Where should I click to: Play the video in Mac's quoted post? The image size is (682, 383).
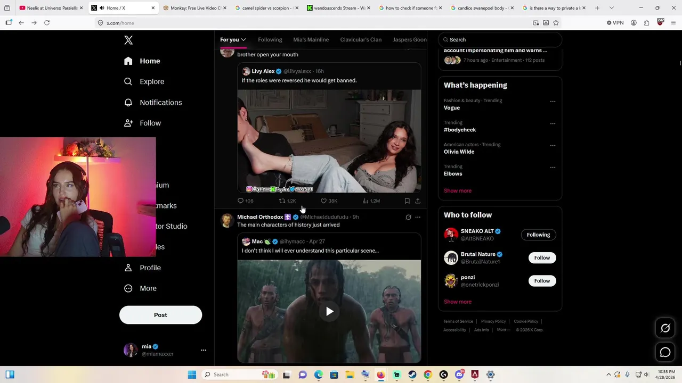329,312
